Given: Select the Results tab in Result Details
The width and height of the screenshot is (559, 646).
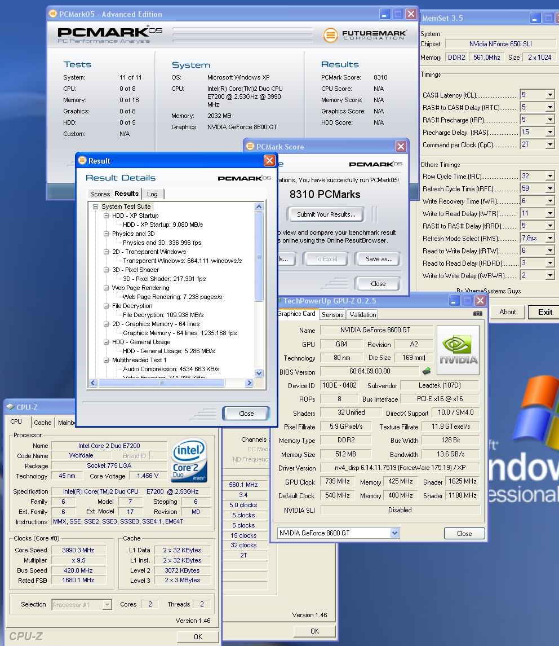Looking at the screenshot, I should point(126,194).
